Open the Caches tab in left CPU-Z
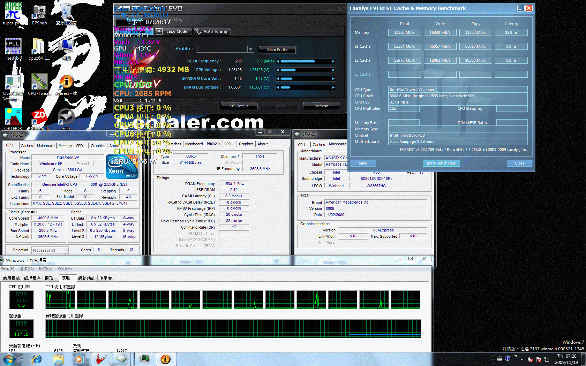The image size is (586, 366). (x=27, y=146)
